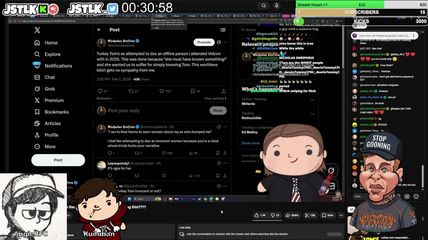Open reader view icon beside Post header

223,30
